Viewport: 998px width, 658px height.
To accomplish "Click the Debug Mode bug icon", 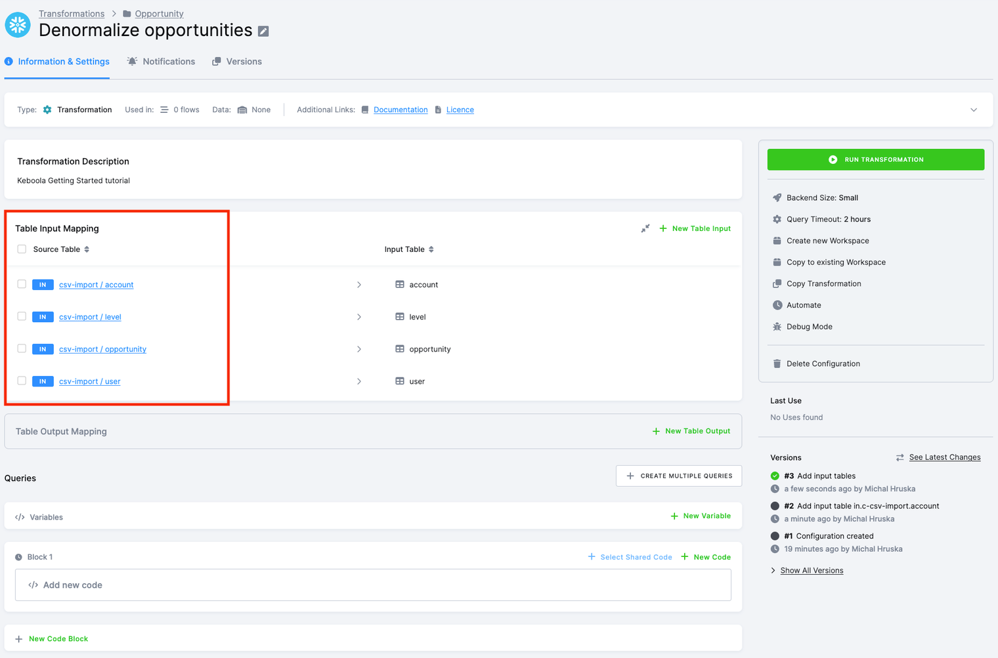I will (x=777, y=327).
